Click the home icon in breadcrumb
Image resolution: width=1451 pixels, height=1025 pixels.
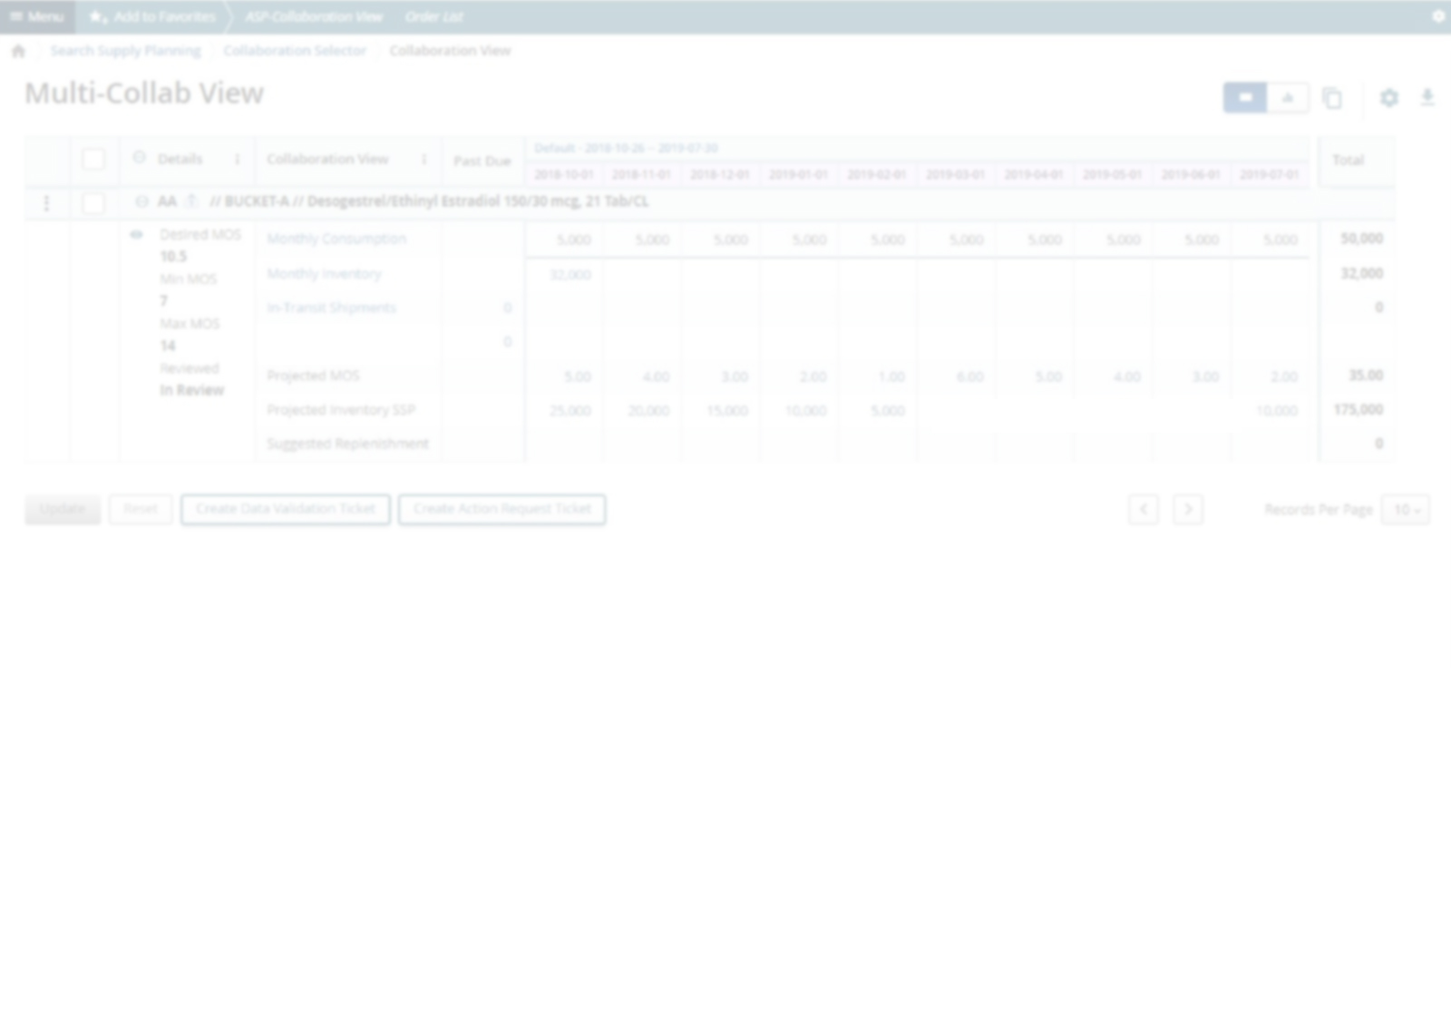click(x=18, y=51)
